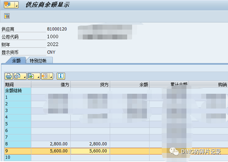Image resolution: width=228 pixels, height=162 pixels.
Task: Click the supplier number 81000120
Action: (x=57, y=29)
